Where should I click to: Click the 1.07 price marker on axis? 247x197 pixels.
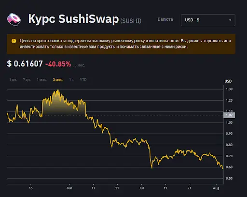pyautogui.click(x=229, y=115)
